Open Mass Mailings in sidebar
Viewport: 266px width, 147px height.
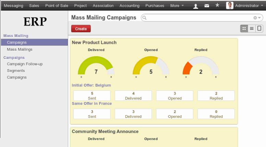point(20,49)
